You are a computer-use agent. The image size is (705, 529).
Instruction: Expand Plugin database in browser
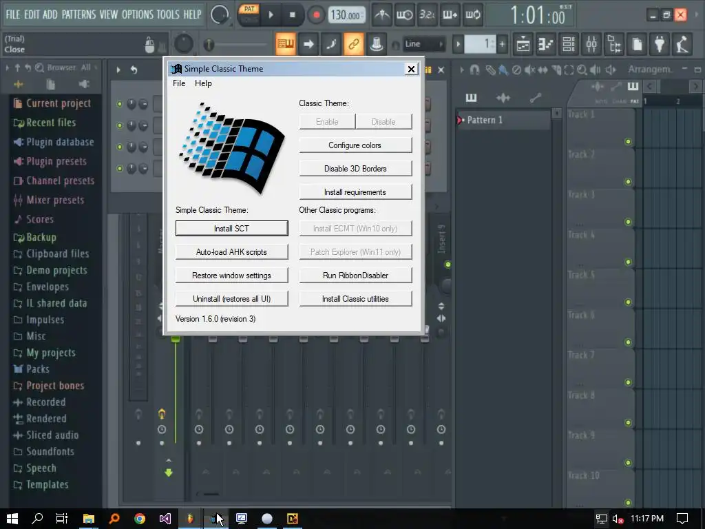(54, 142)
